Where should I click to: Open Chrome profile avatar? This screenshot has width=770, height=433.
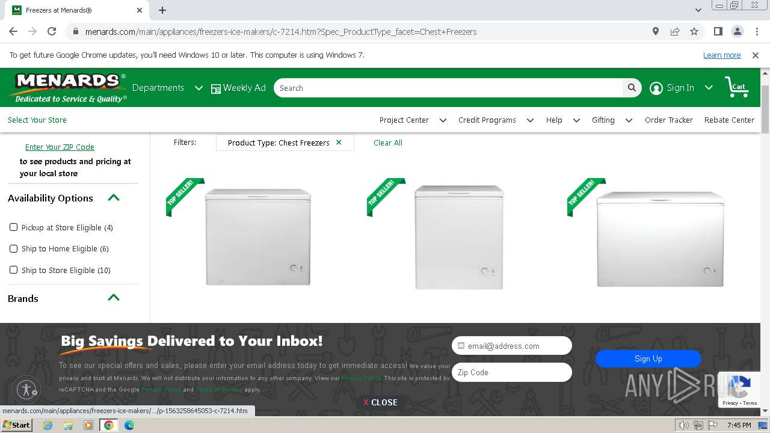point(738,31)
